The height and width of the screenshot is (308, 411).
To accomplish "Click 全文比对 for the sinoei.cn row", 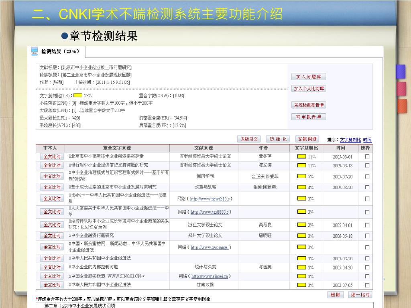I will [x=52, y=276].
